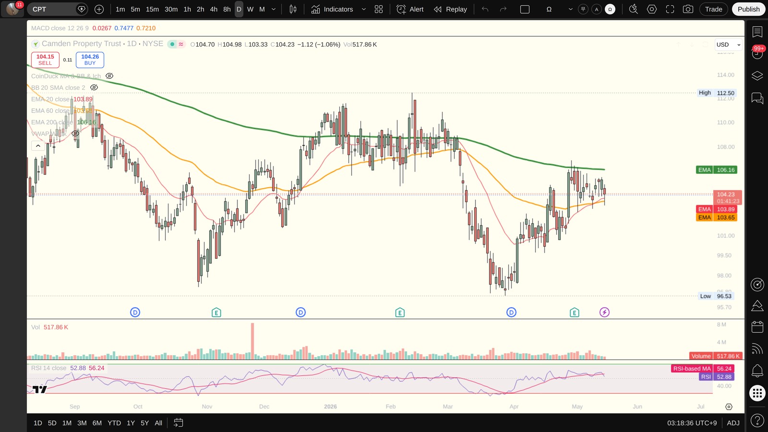Open the chats panel icon
The height and width of the screenshot is (432, 768).
[757, 98]
